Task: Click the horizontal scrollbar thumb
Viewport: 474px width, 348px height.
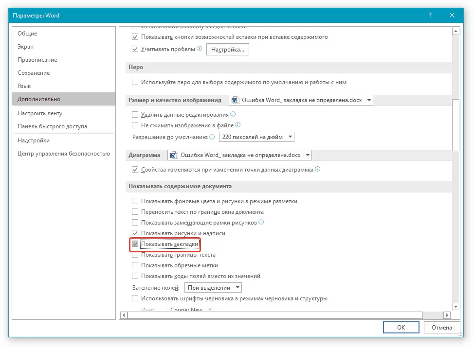Action: 275,315
